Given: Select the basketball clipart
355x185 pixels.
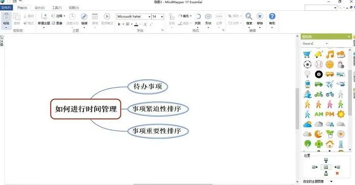Looking at the screenshot, I should 330,64.
